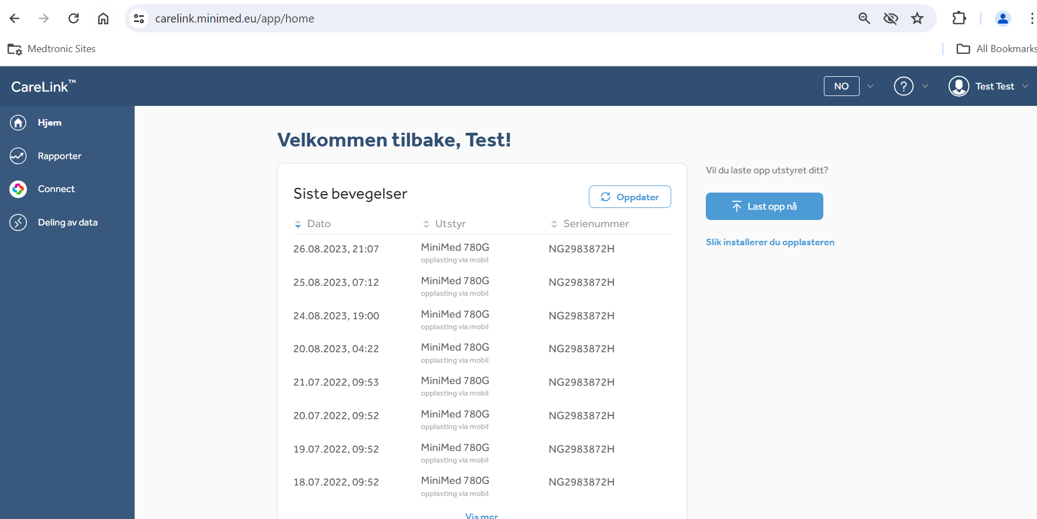
Task: Click the help question mark icon
Action: coord(904,86)
